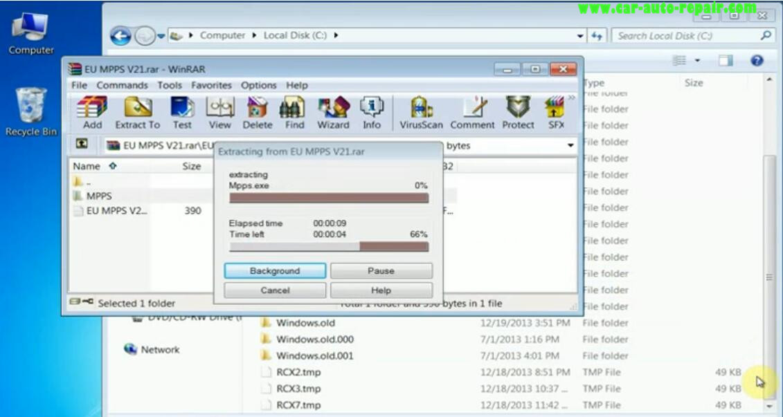Click the Info toolbar icon
783x417 pixels.
[x=372, y=113]
